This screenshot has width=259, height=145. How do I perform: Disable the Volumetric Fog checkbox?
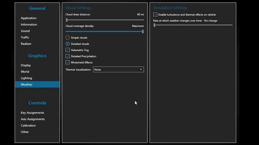tap(68, 50)
